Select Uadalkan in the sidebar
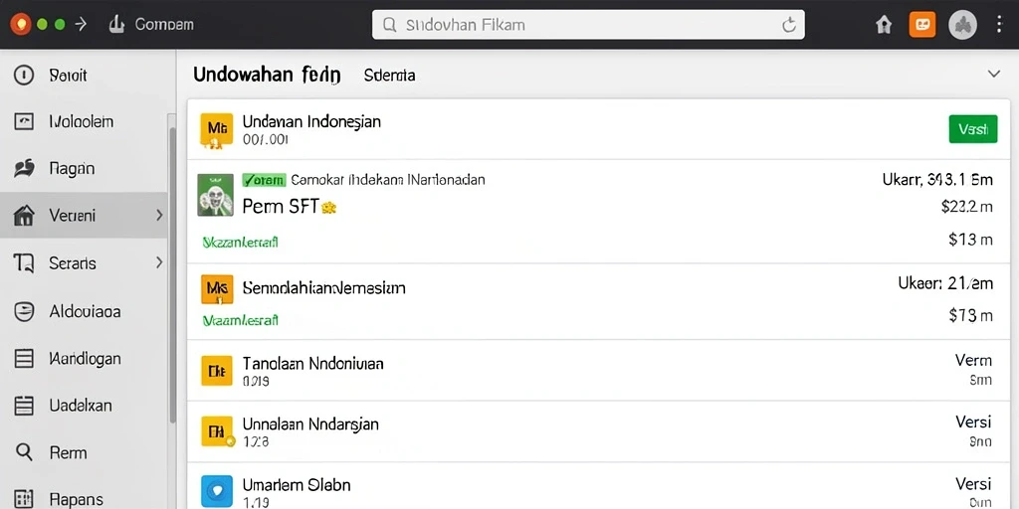 click(81, 406)
